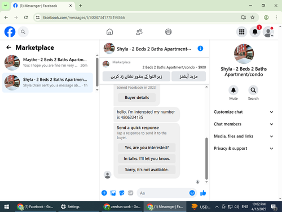Switch to the (1) Facebook Chrome taskbar window

[36, 207]
